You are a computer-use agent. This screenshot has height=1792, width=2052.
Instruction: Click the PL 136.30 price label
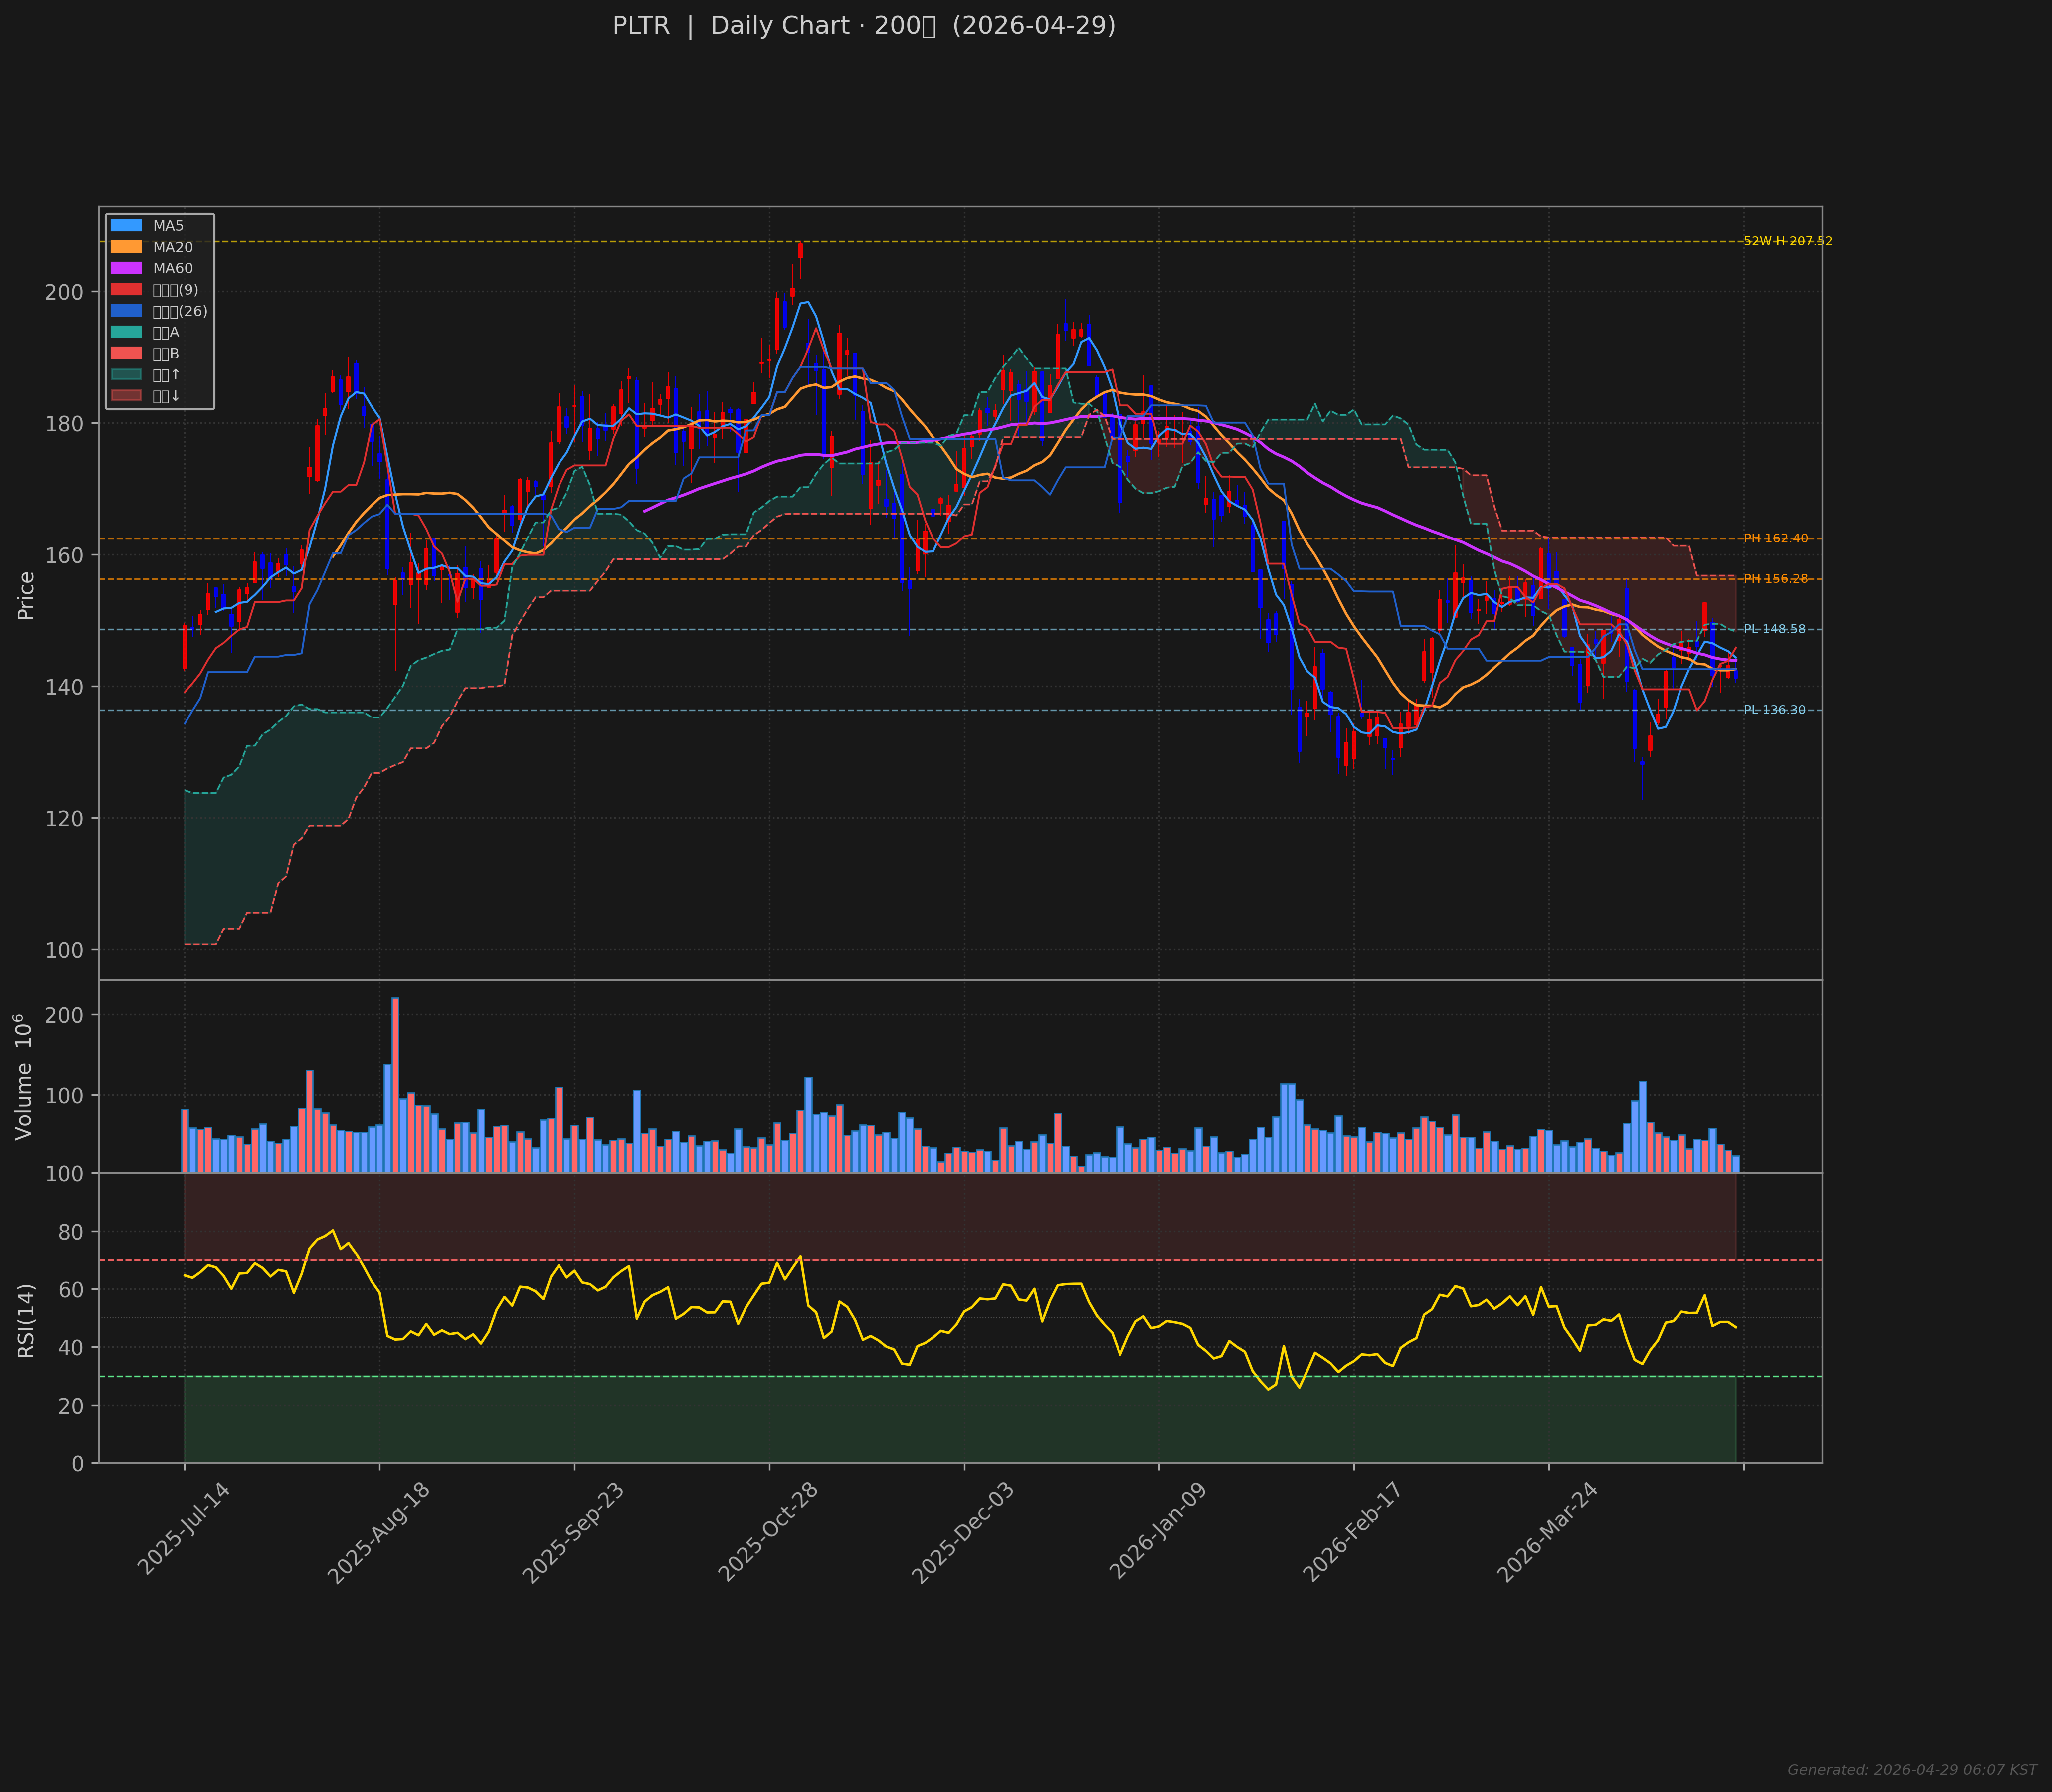click(x=1774, y=710)
